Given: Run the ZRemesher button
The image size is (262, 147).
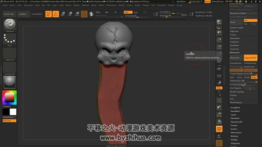Looking at the screenshot, I should click(236, 58).
